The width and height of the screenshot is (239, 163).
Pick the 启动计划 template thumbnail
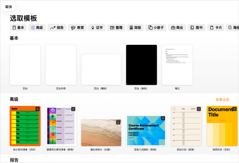tap(186, 126)
